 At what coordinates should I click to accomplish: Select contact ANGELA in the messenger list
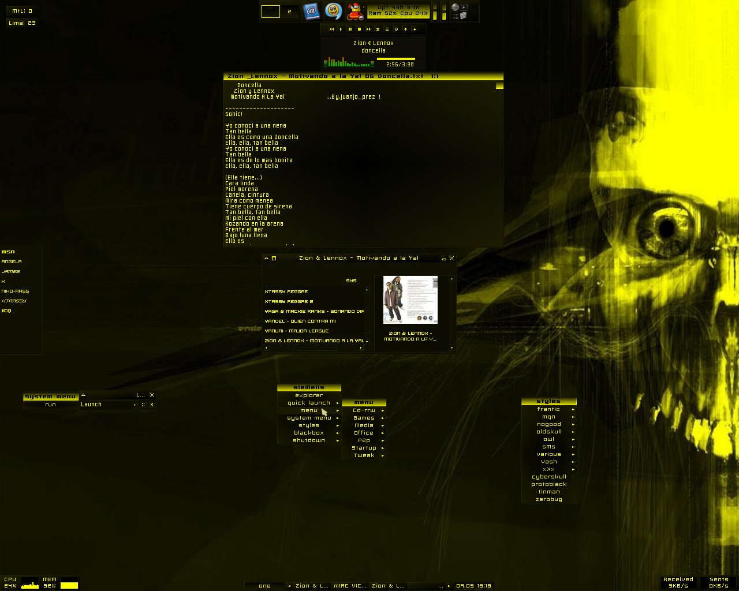(12, 261)
